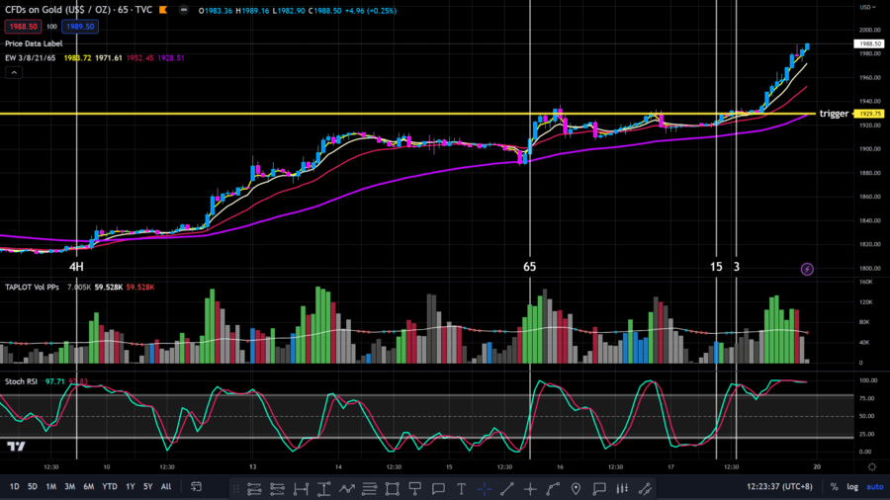Show All time range
This screenshot has width=890, height=500.
pyautogui.click(x=166, y=486)
